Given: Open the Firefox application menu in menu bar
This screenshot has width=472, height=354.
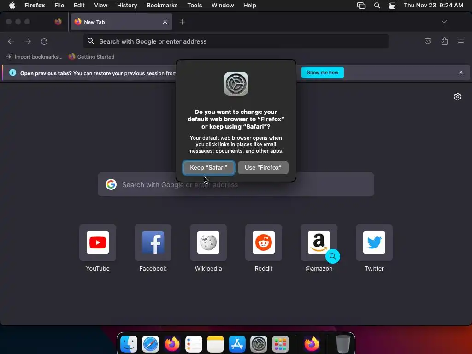Looking at the screenshot, I should pyautogui.click(x=35, y=6).
